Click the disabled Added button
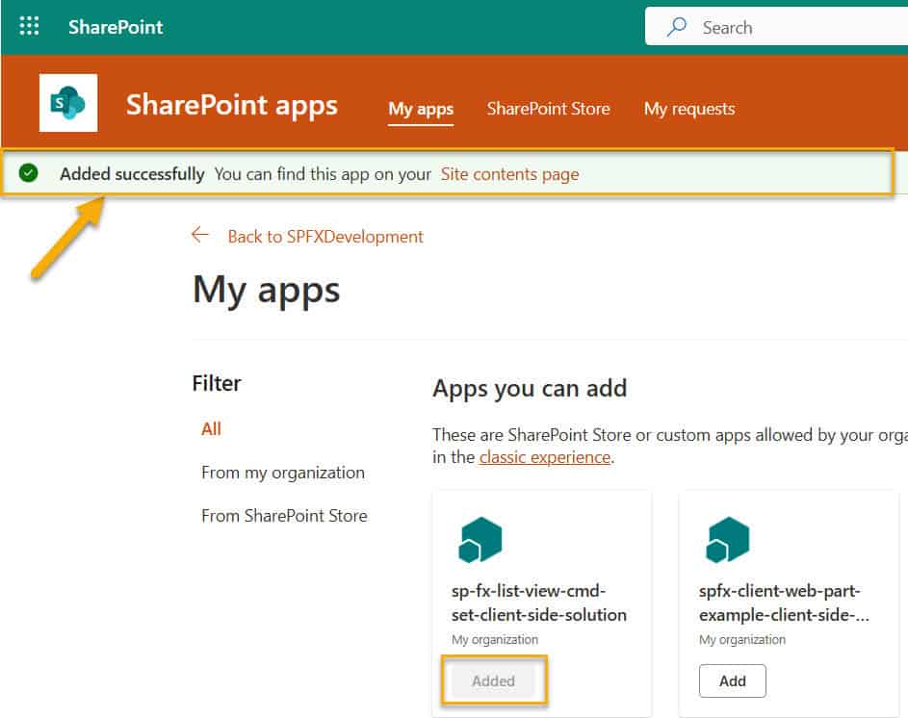 (x=493, y=680)
